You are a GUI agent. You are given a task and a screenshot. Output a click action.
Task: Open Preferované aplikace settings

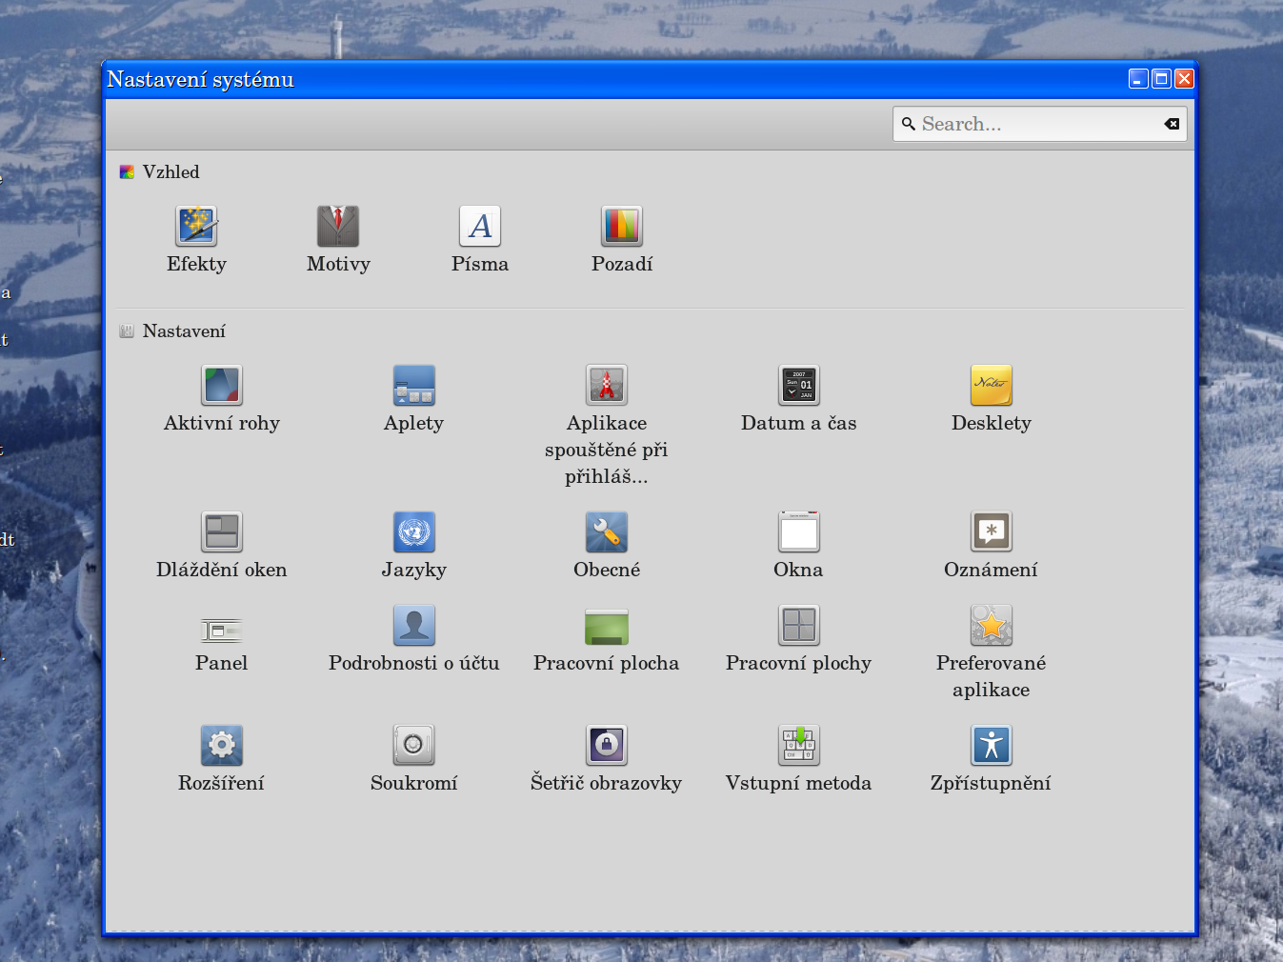992,626
